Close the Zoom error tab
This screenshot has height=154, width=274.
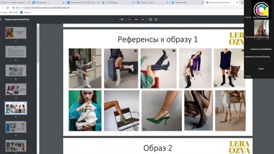167,3
